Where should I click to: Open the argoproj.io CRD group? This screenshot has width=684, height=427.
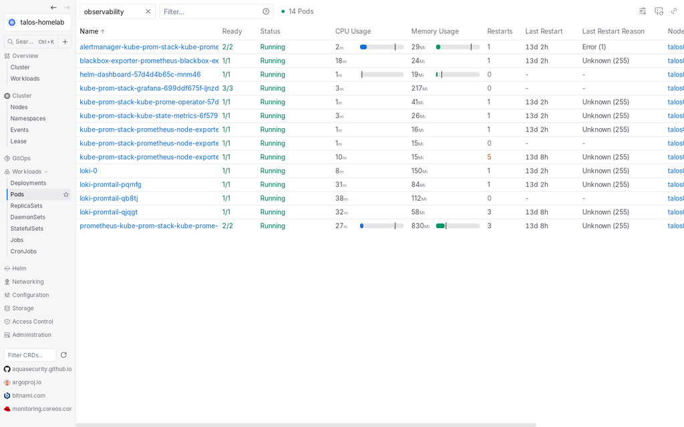27,382
